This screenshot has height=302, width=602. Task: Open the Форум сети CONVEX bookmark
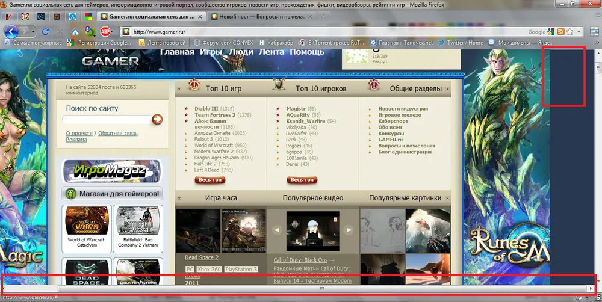[x=223, y=43]
